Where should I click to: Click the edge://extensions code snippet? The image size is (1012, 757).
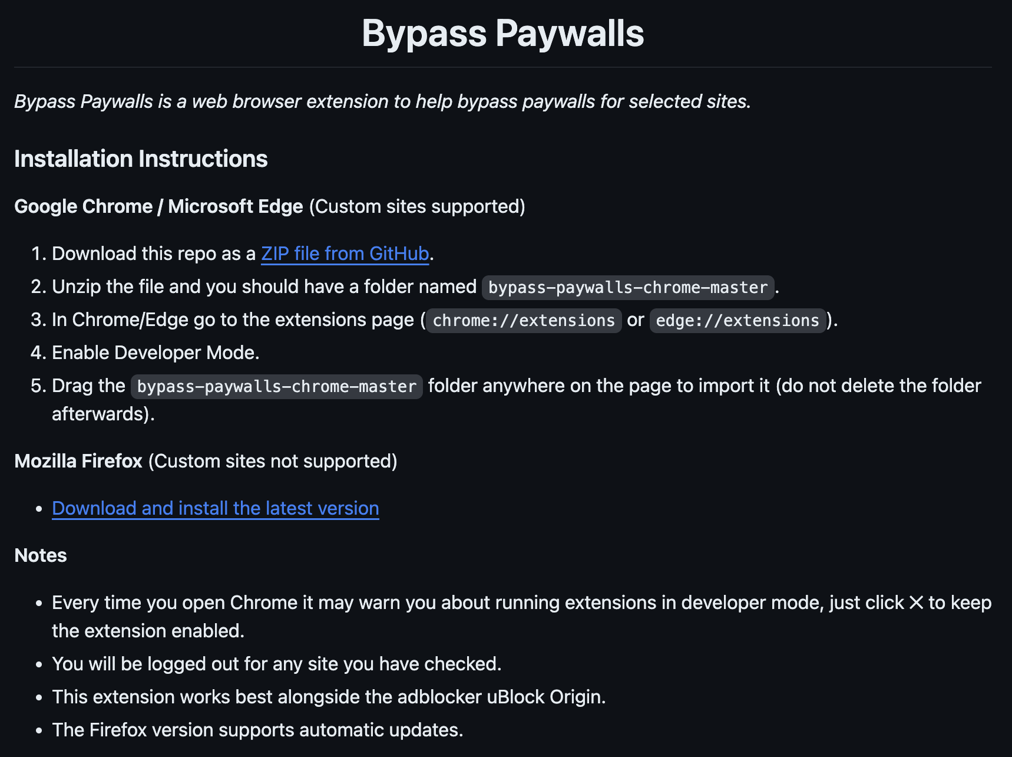point(737,321)
